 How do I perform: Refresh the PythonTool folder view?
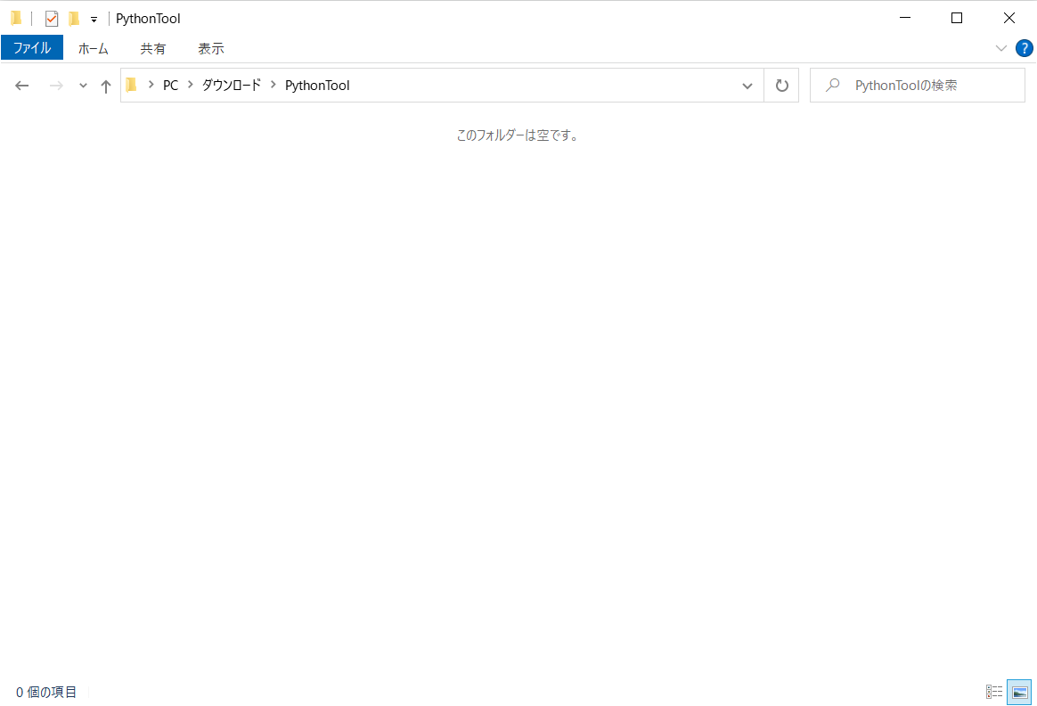pyautogui.click(x=781, y=85)
